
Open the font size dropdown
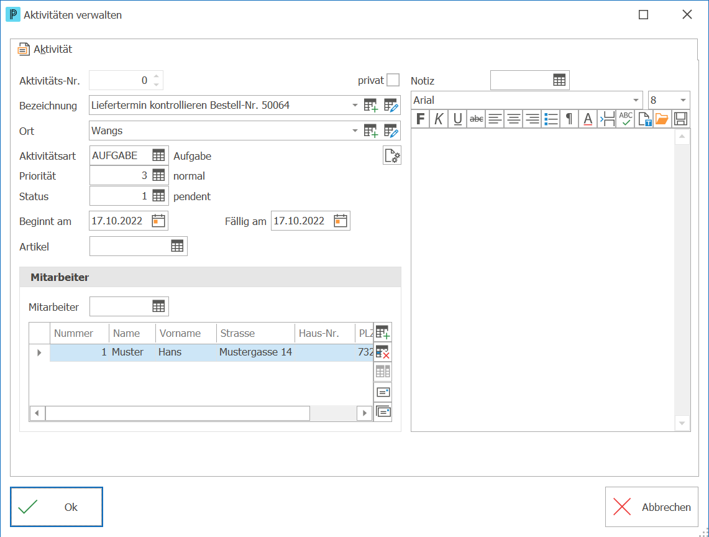click(x=684, y=100)
